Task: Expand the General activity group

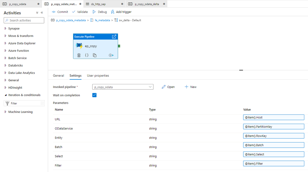Action: tap(5, 80)
